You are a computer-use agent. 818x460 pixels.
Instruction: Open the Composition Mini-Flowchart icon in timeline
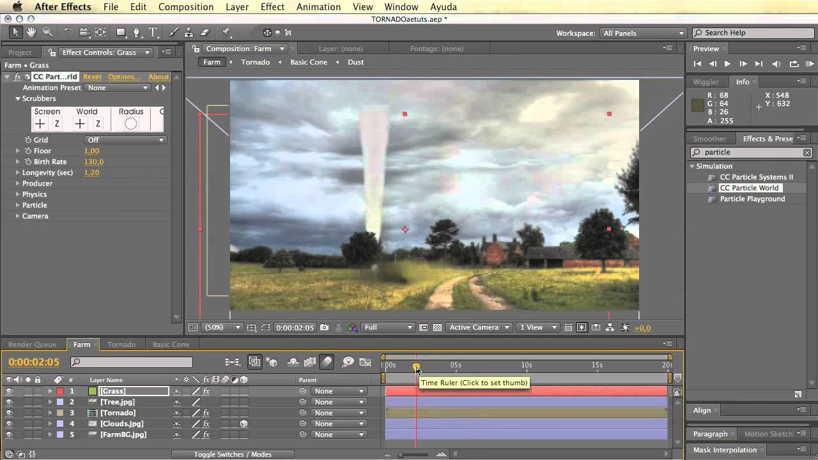233,362
